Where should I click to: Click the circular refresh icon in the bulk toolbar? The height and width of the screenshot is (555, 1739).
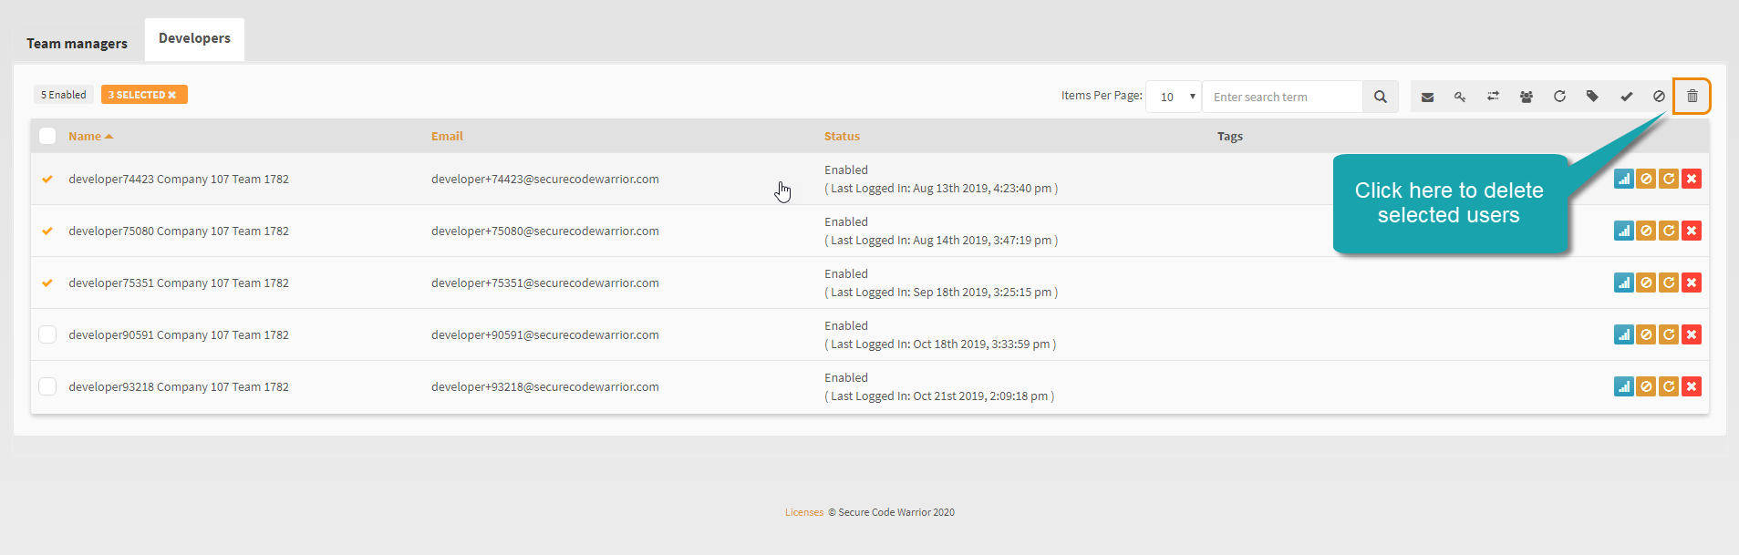(x=1559, y=97)
